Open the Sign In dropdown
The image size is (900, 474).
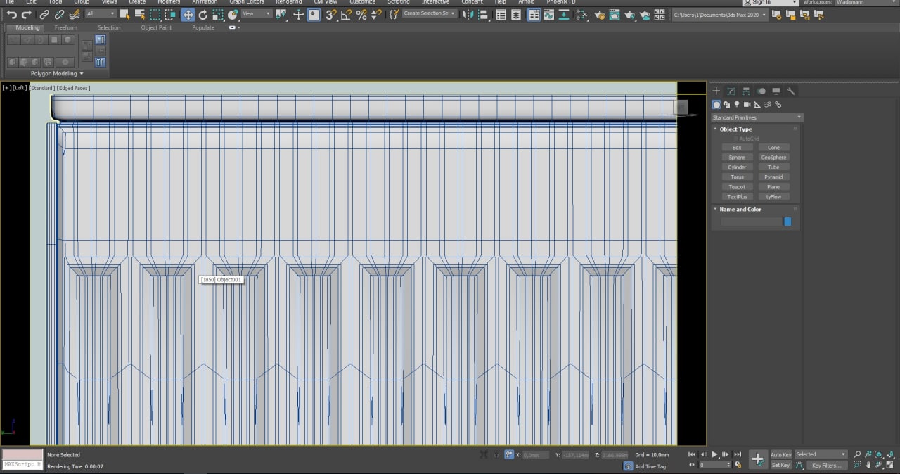tap(770, 2)
